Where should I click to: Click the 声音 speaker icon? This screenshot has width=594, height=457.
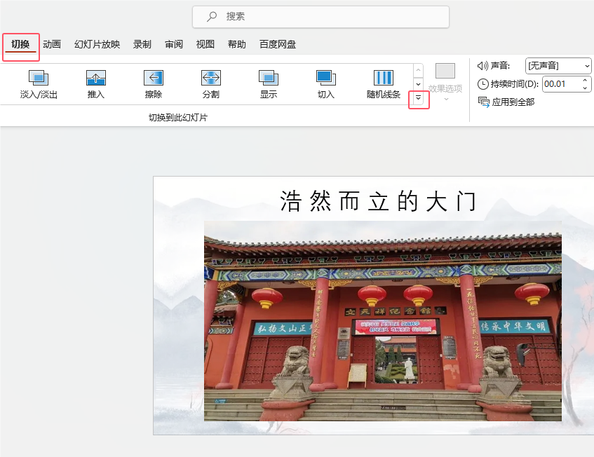482,66
